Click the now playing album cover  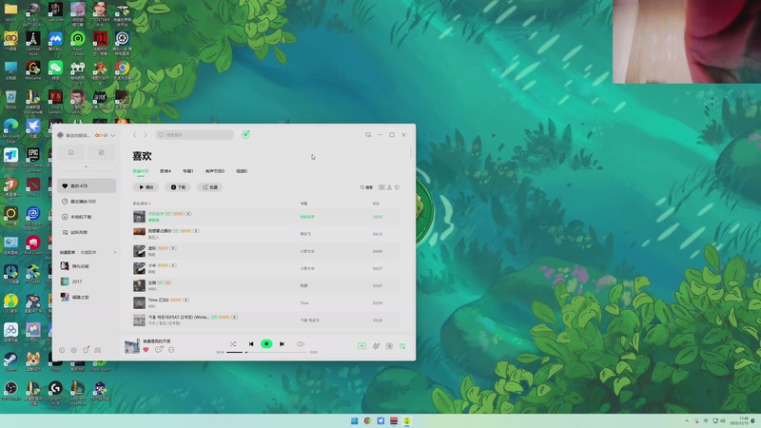(131, 346)
